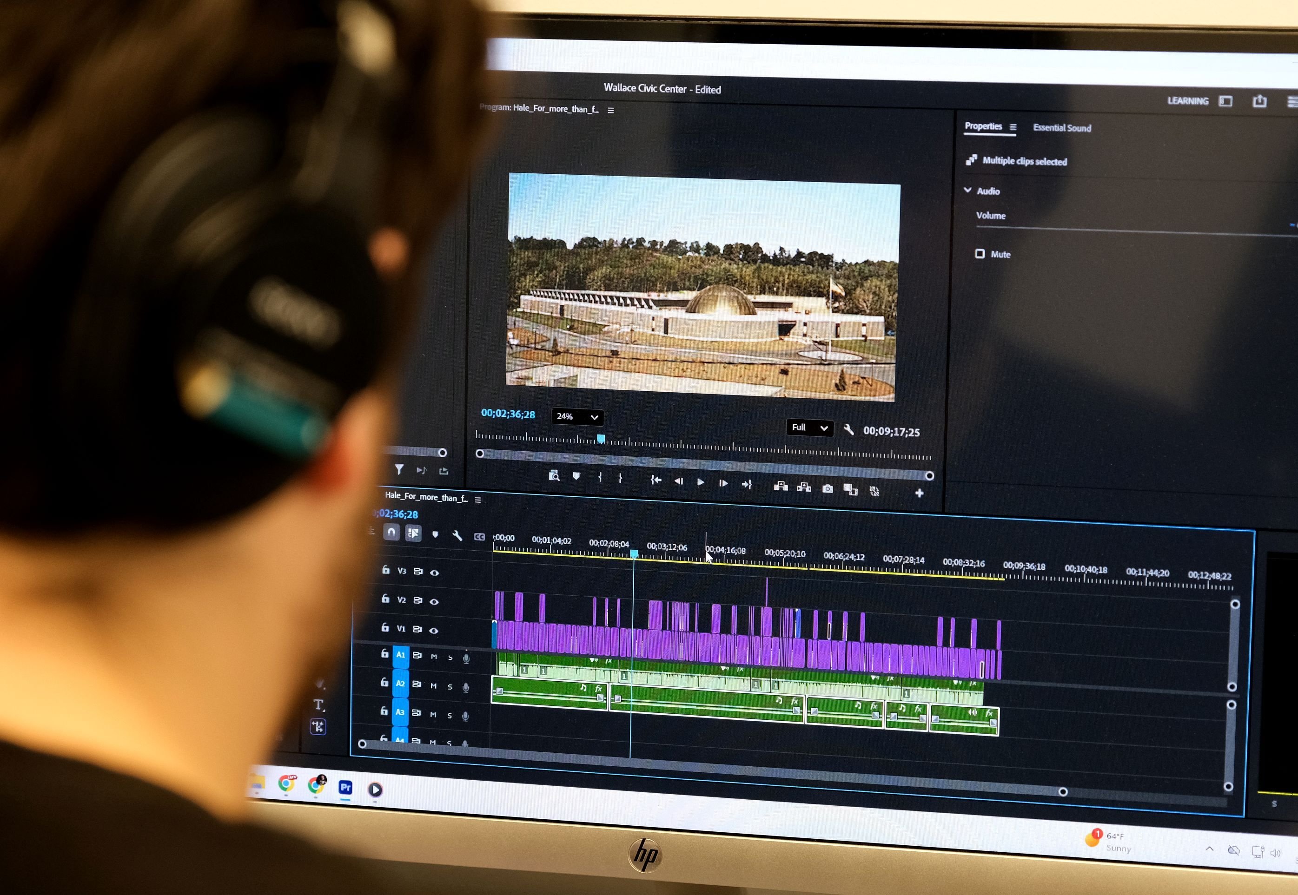Open the Quick Export share icon
This screenshot has height=895, width=1298.
(1259, 101)
